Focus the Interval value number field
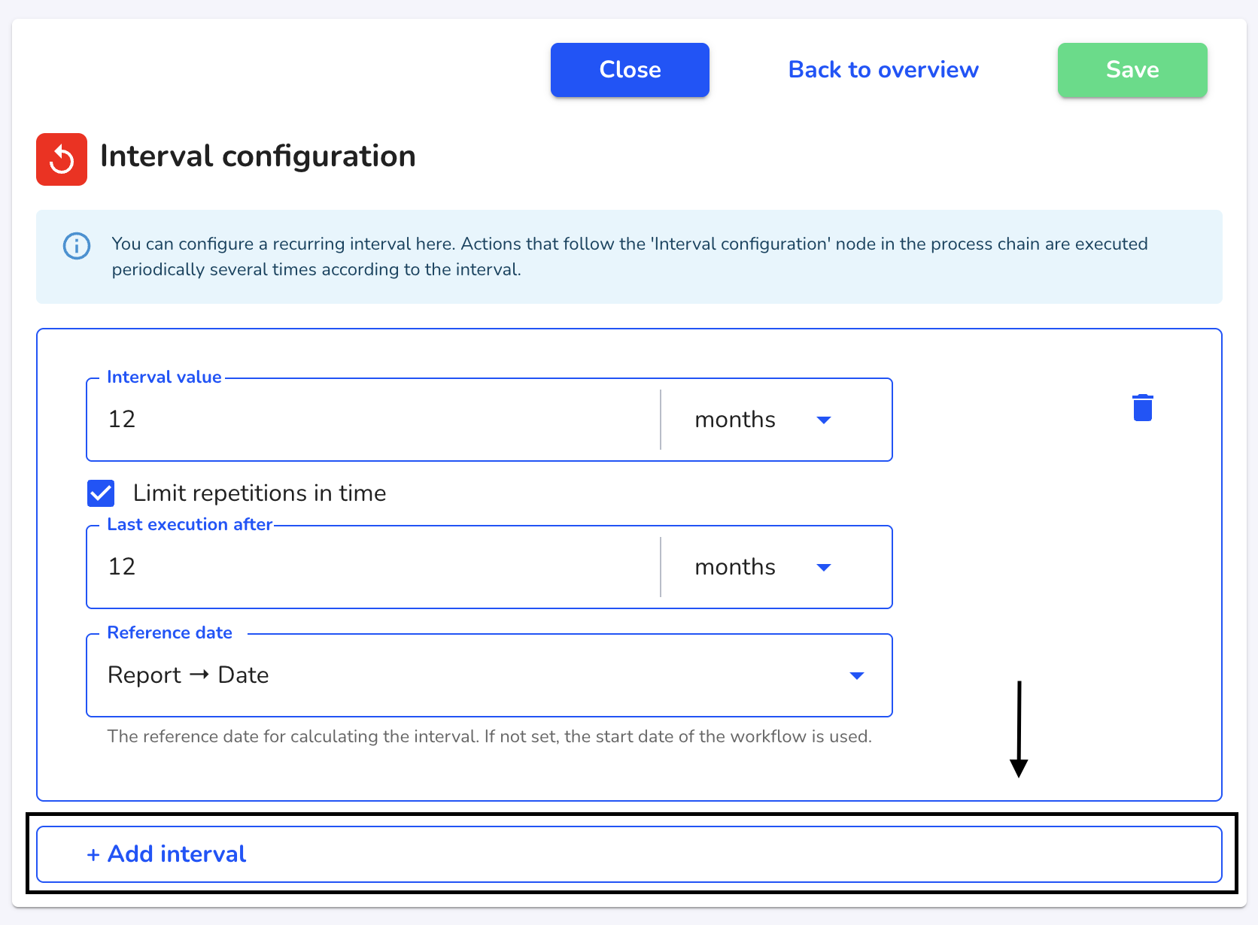The width and height of the screenshot is (1258, 925). click(374, 420)
